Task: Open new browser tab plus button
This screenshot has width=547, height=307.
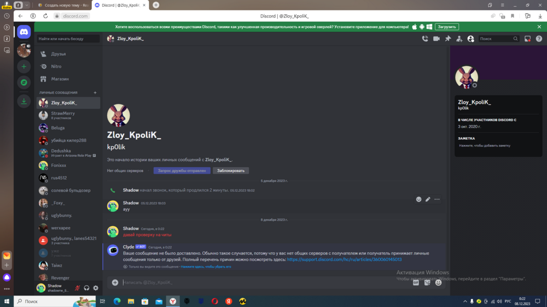Action: (156, 5)
